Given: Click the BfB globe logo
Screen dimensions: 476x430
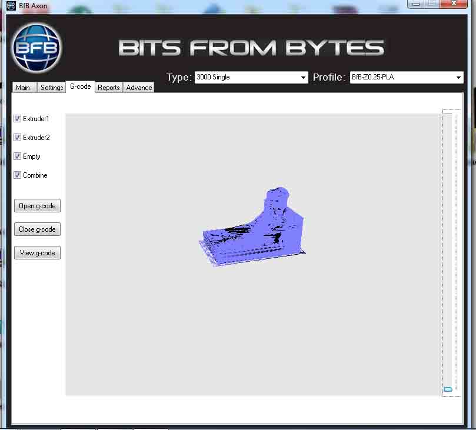Looking at the screenshot, I should (x=36, y=48).
